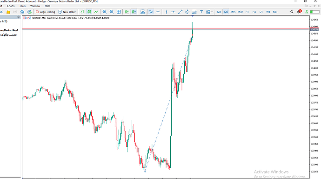Open the search magnifier icon
Image resolution: width=321 pixels, height=179 pixels.
pos(292,12)
